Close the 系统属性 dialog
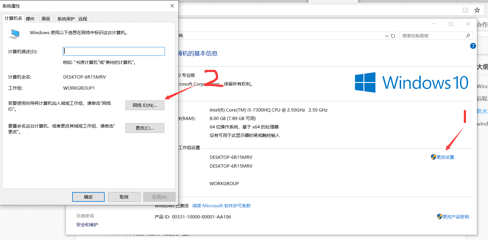The image size is (488, 240). (x=172, y=6)
